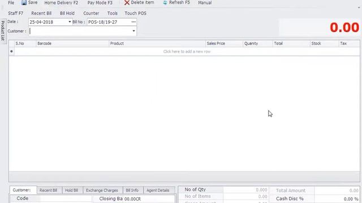
Task: Open the File menu
Action: (x=11, y=3)
